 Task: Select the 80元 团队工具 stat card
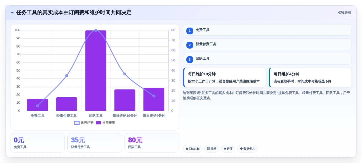click(x=152, y=143)
